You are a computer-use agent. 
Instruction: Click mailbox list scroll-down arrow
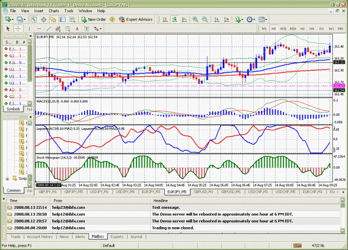pos(342,231)
